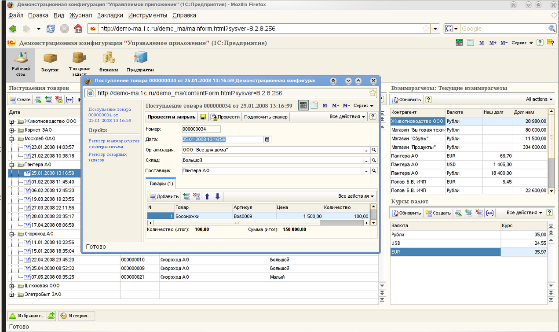This screenshot has width=559, height=332.
Task: Click the Провести button
Action: click(x=225, y=117)
